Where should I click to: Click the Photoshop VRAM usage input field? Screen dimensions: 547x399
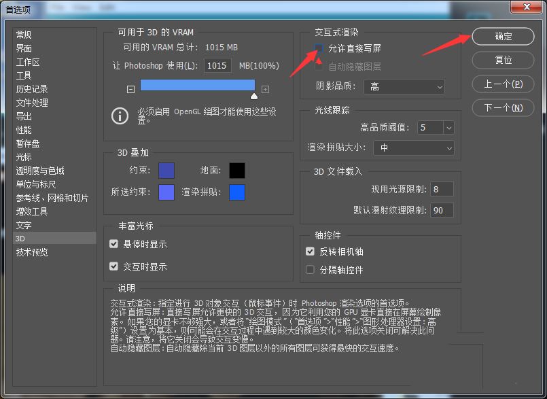[217, 66]
